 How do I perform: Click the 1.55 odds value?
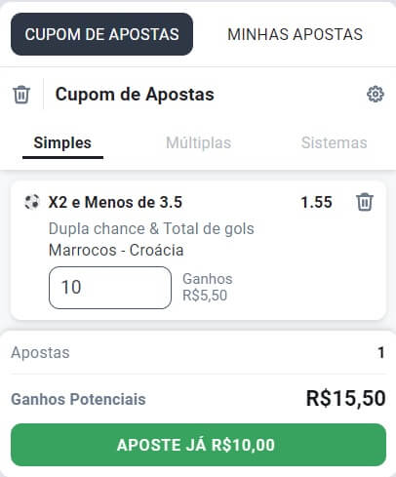coord(316,202)
